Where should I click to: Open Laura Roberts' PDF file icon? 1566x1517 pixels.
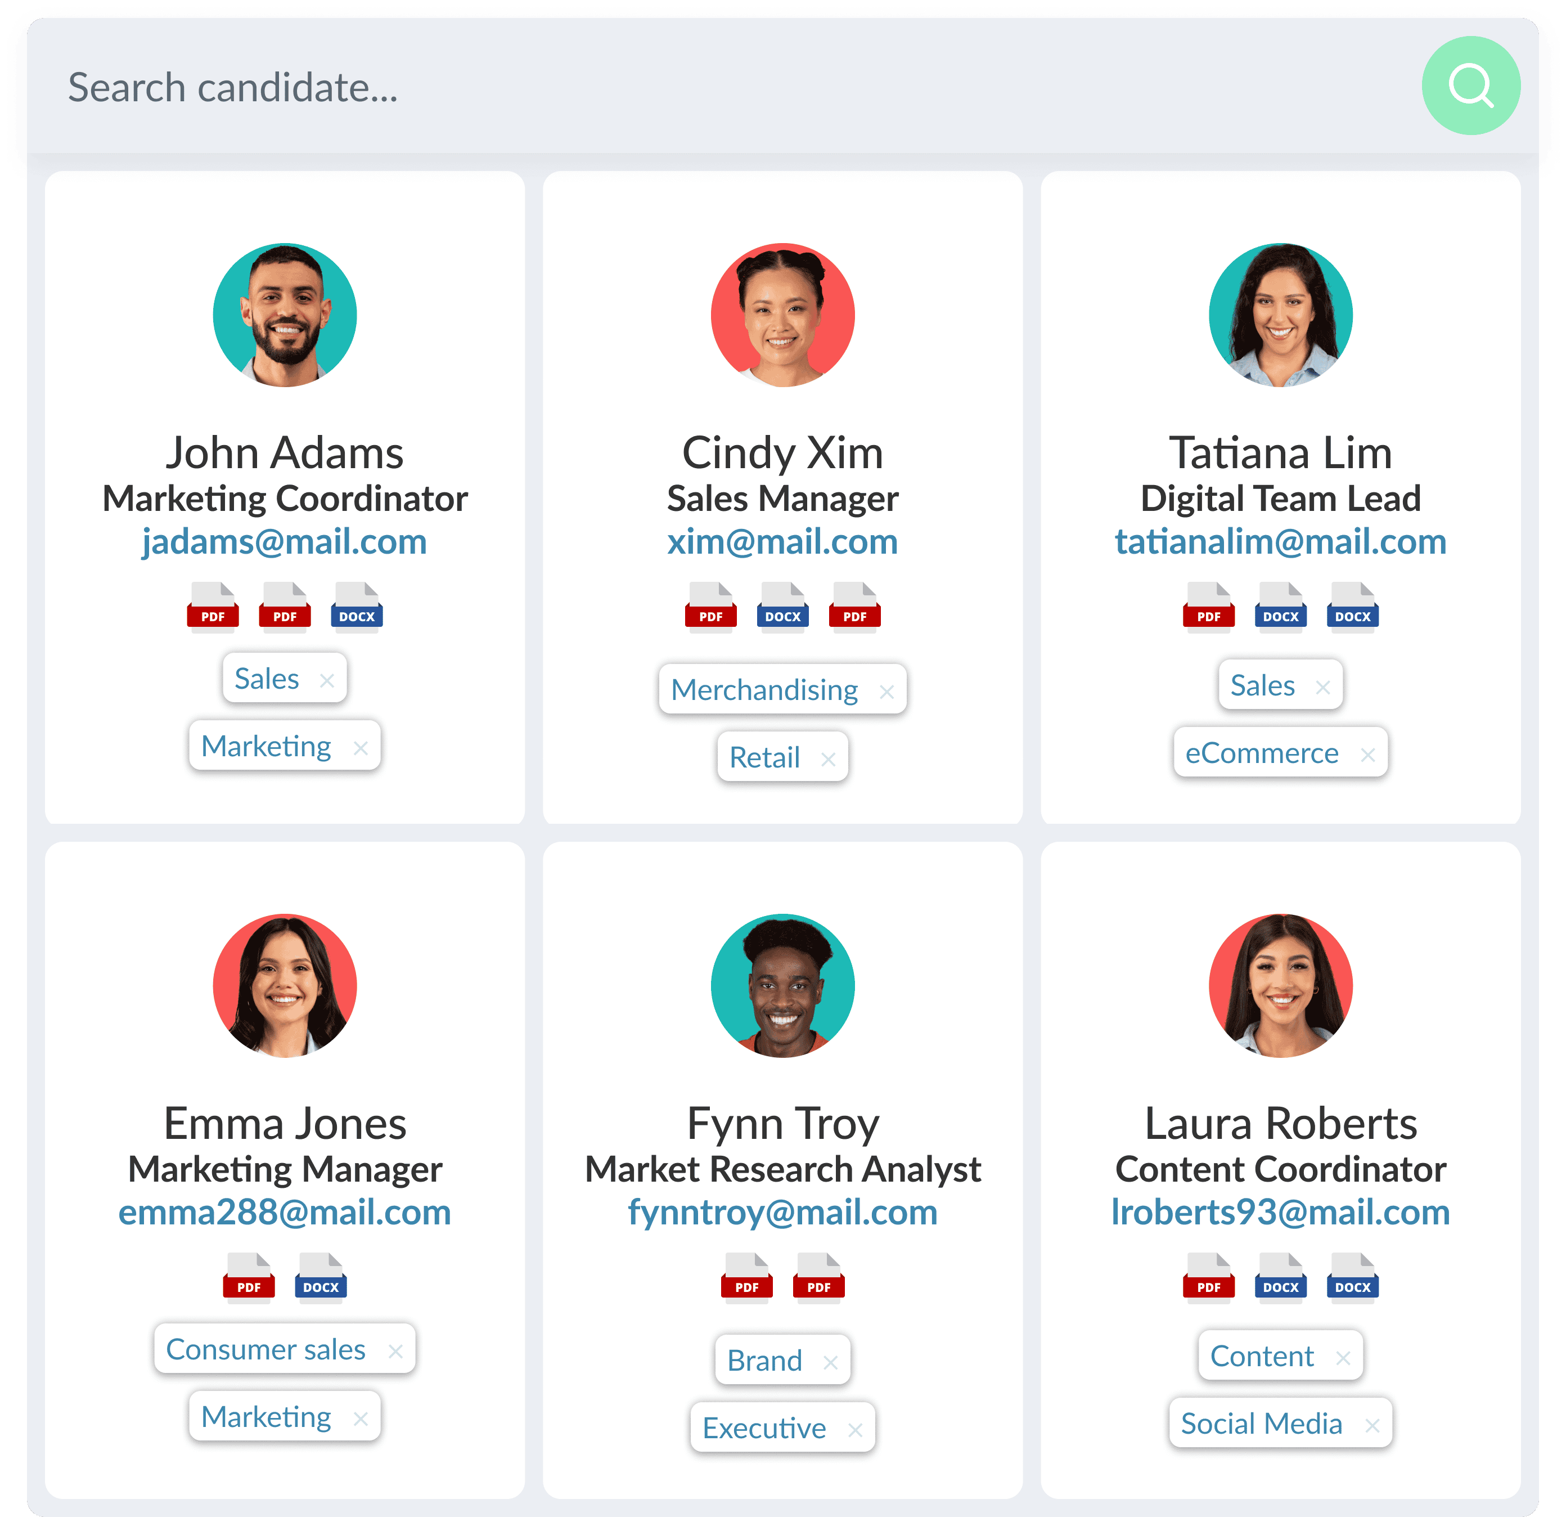(1208, 1278)
